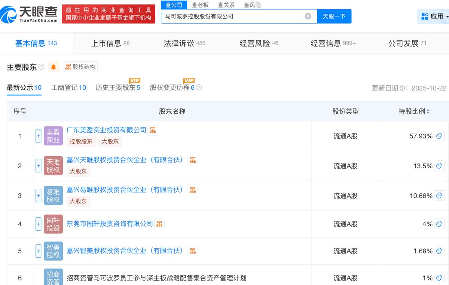
Task: Expand row 5 智美股权 with plus button
Action: click(x=38, y=251)
